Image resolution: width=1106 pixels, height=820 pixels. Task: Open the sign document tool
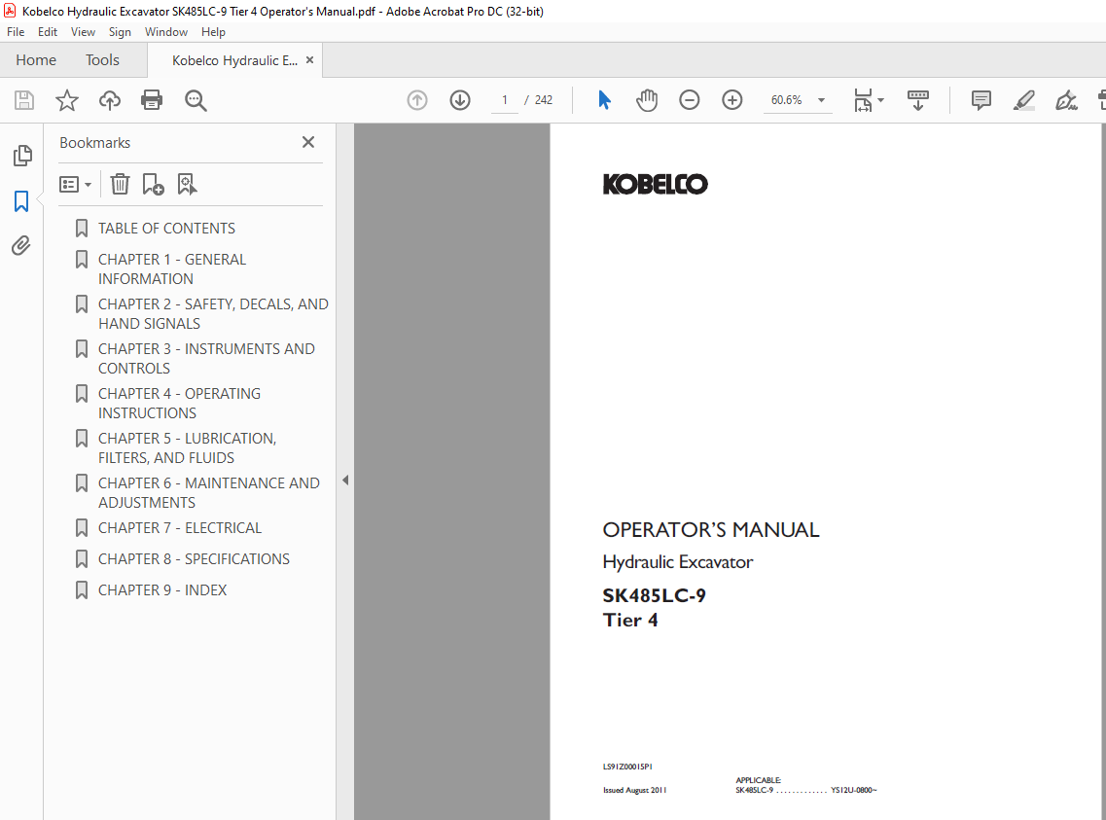[1066, 100]
